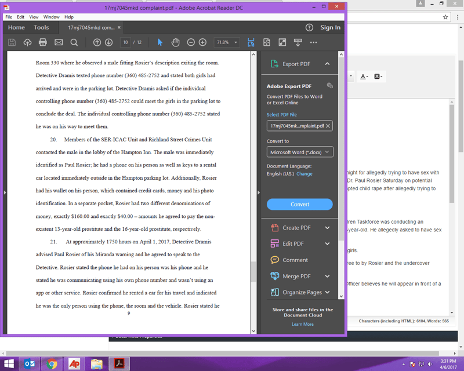Click the volume speaker tray icon
464x371 pixels.
coord(430,364)
